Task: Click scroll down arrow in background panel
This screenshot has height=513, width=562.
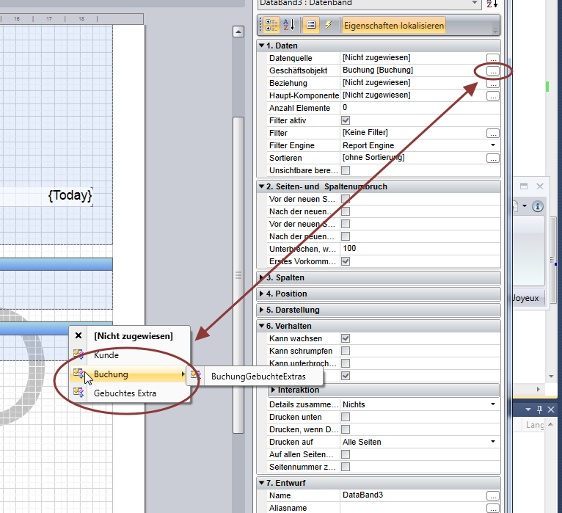Action: [x=551, y=376]
